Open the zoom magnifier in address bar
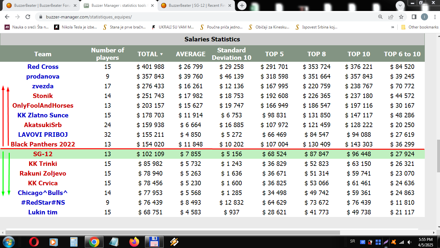The width and height of the screenshot is (440, 248). (x=380, y=17)
